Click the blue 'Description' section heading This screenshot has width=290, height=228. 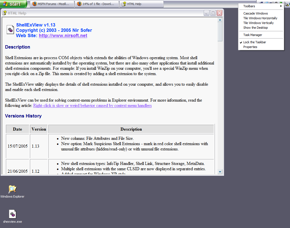18,47
